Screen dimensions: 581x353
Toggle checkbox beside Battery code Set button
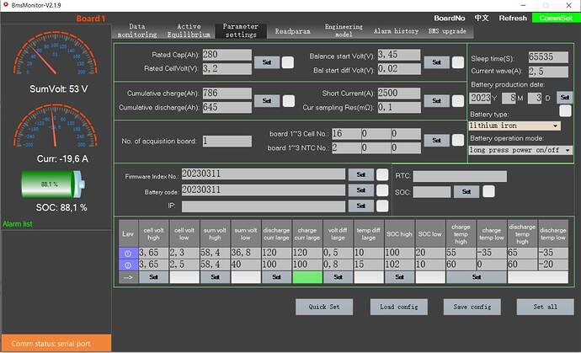(382, 190)
